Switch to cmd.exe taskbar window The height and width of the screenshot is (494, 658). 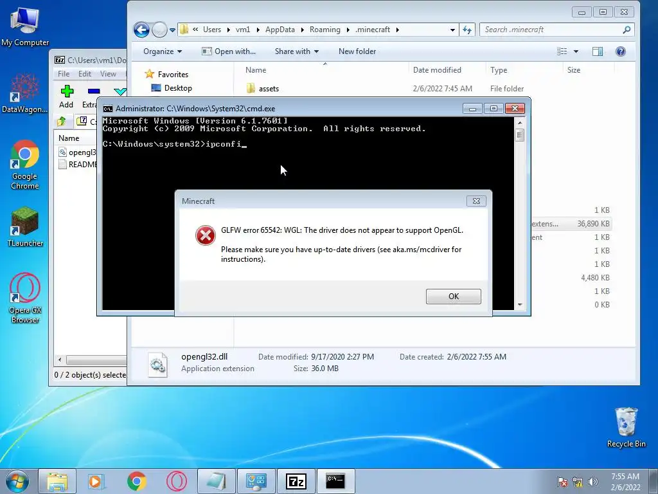point(335,481)
